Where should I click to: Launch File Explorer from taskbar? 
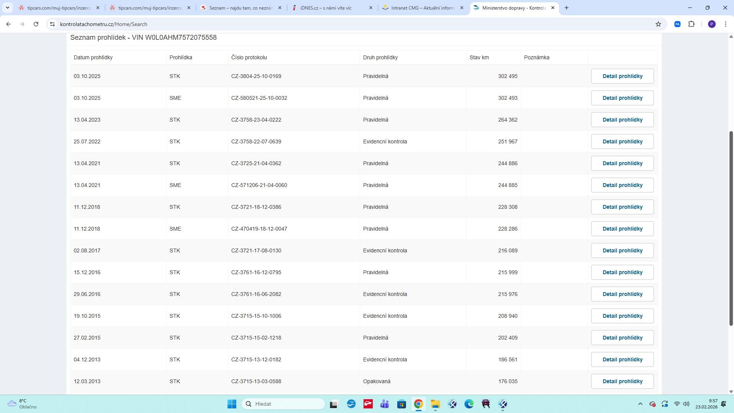(435, 404)
